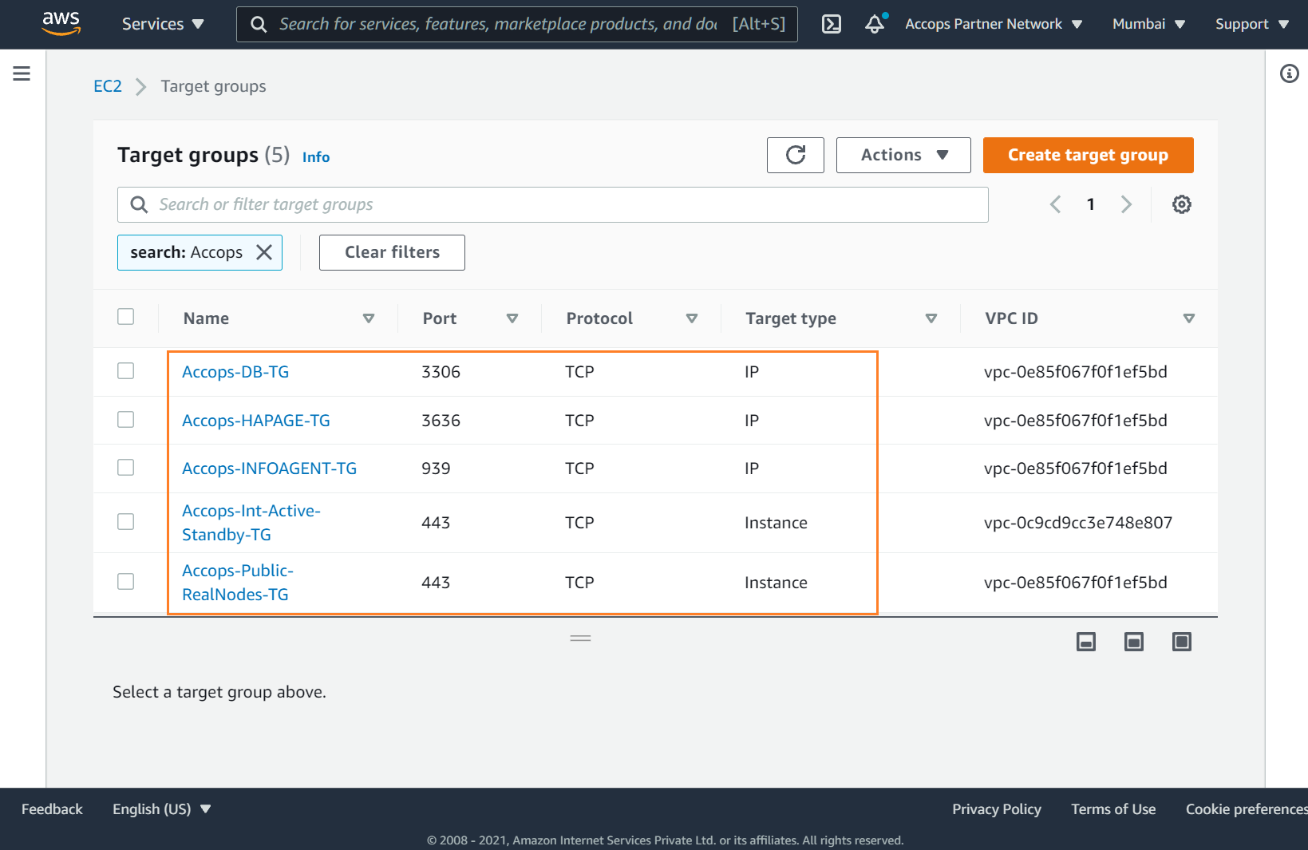The width and height of the screenshot is (1308, 850).
Task: Click the vpc-0c9cd9cc3e748e807 cell
Action: pyautogui.click(x=1078, y=523)
